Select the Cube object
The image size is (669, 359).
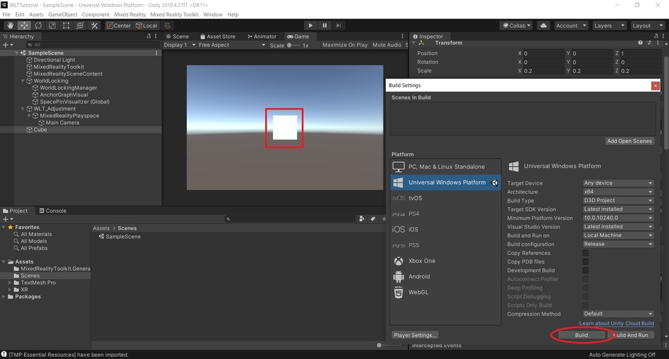pyautogui.click(x=40, y=129)
